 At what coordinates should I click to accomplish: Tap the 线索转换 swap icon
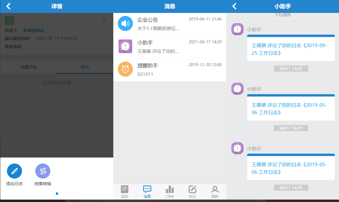pyautogui.click(x=43, y=171)
